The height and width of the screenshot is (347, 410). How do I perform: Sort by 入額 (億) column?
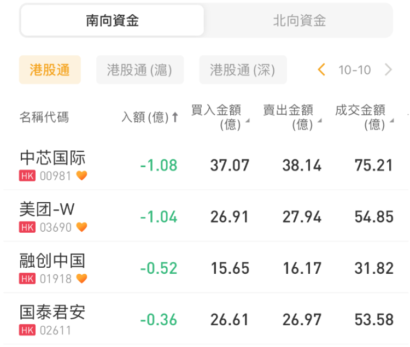coord(150,117)
